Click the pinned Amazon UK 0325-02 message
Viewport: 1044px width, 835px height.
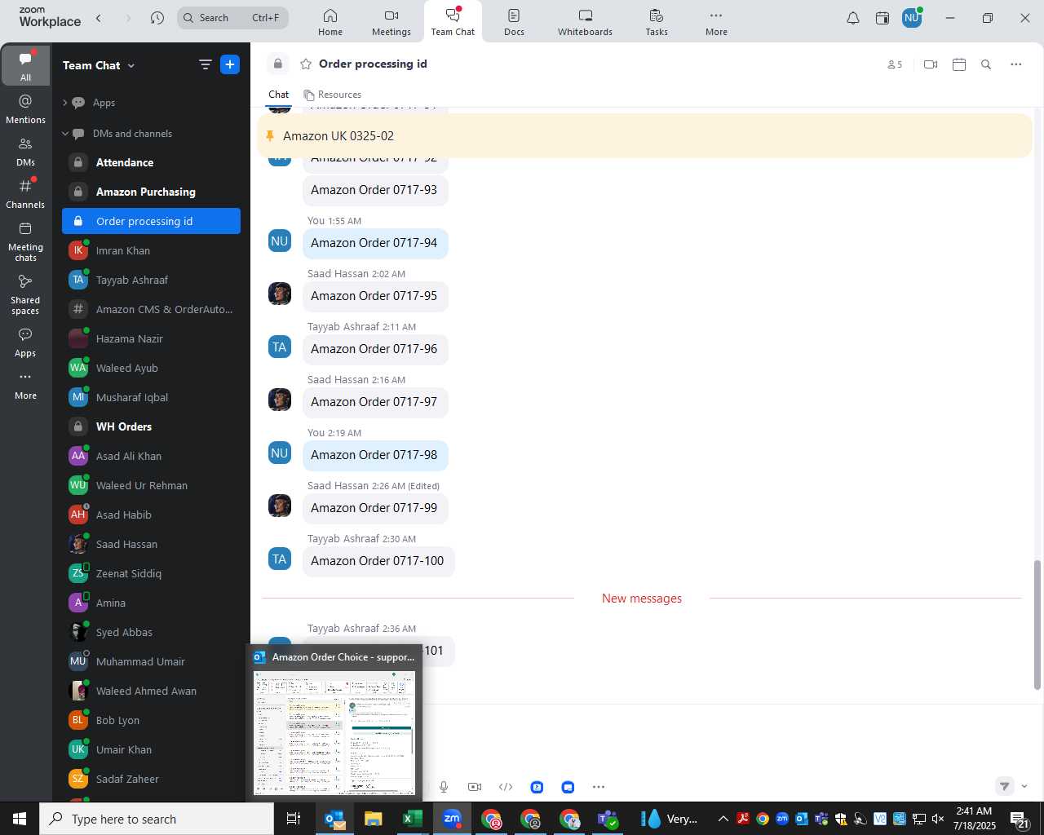[x=644, y=136]
